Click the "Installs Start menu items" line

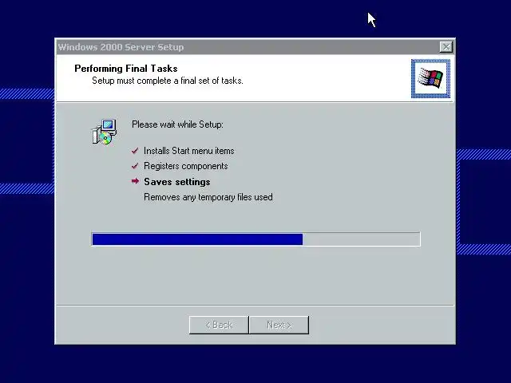(189, 151)
